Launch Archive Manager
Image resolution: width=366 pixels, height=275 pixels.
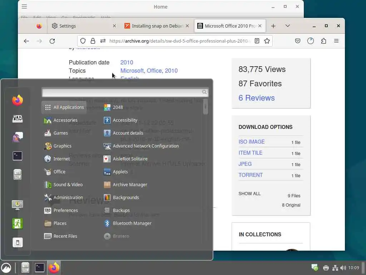pos(125,184)
